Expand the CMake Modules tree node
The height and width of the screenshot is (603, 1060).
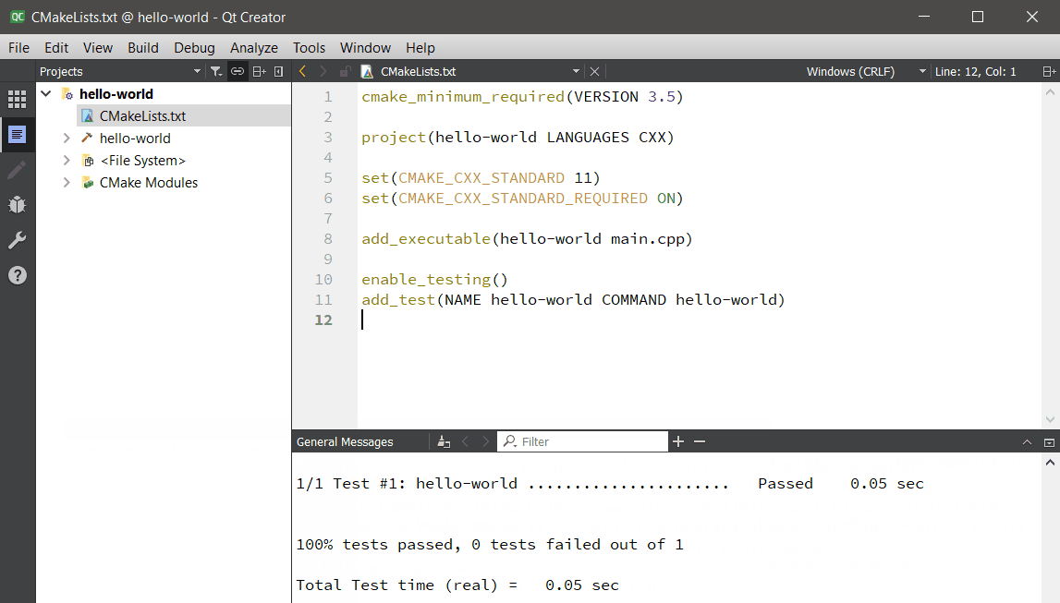(67, 183)
